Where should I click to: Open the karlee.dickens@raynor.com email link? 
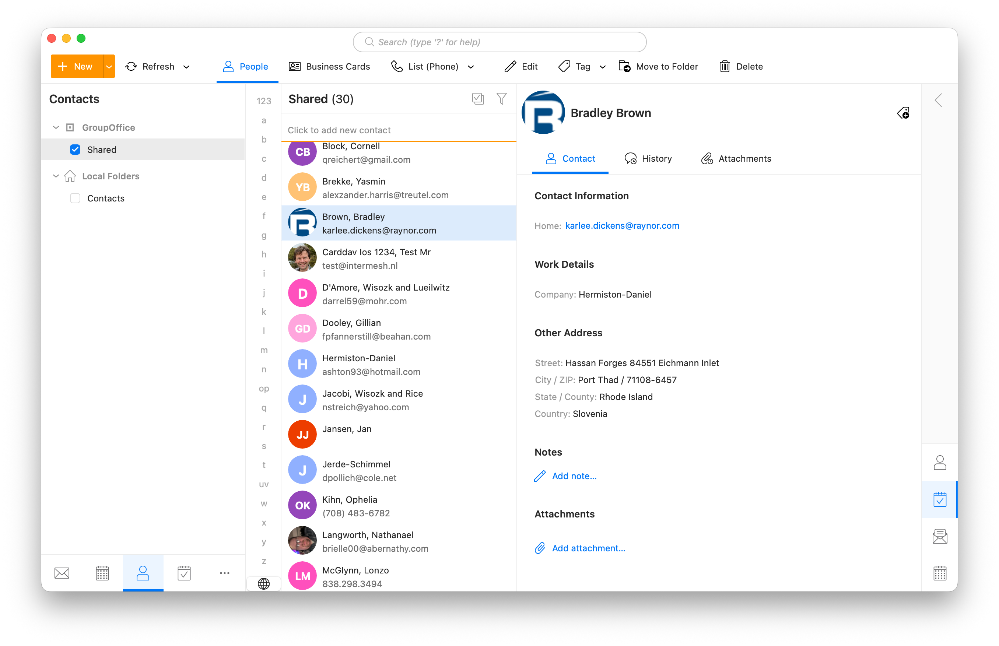622,225
